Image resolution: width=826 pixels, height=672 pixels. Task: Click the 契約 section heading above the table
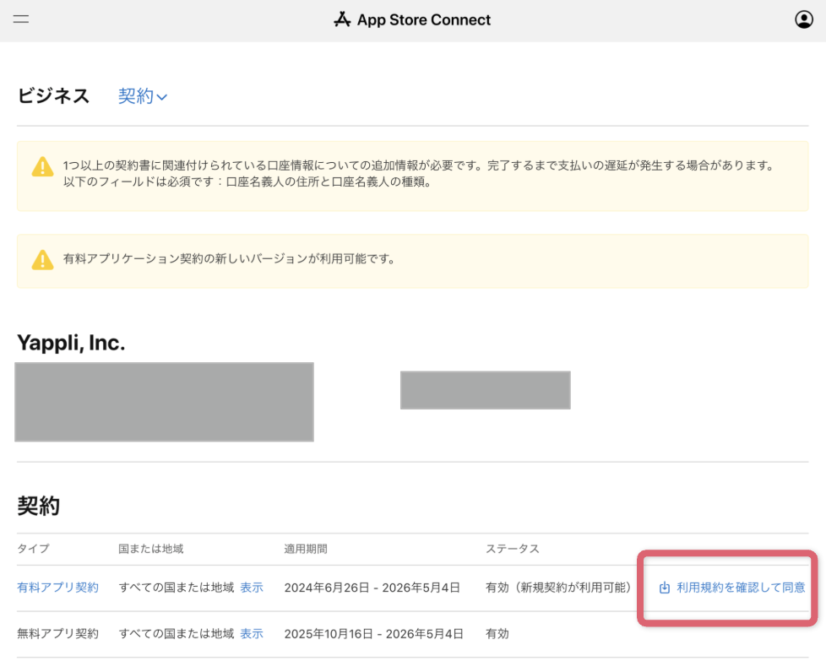[x=39, y=506]
